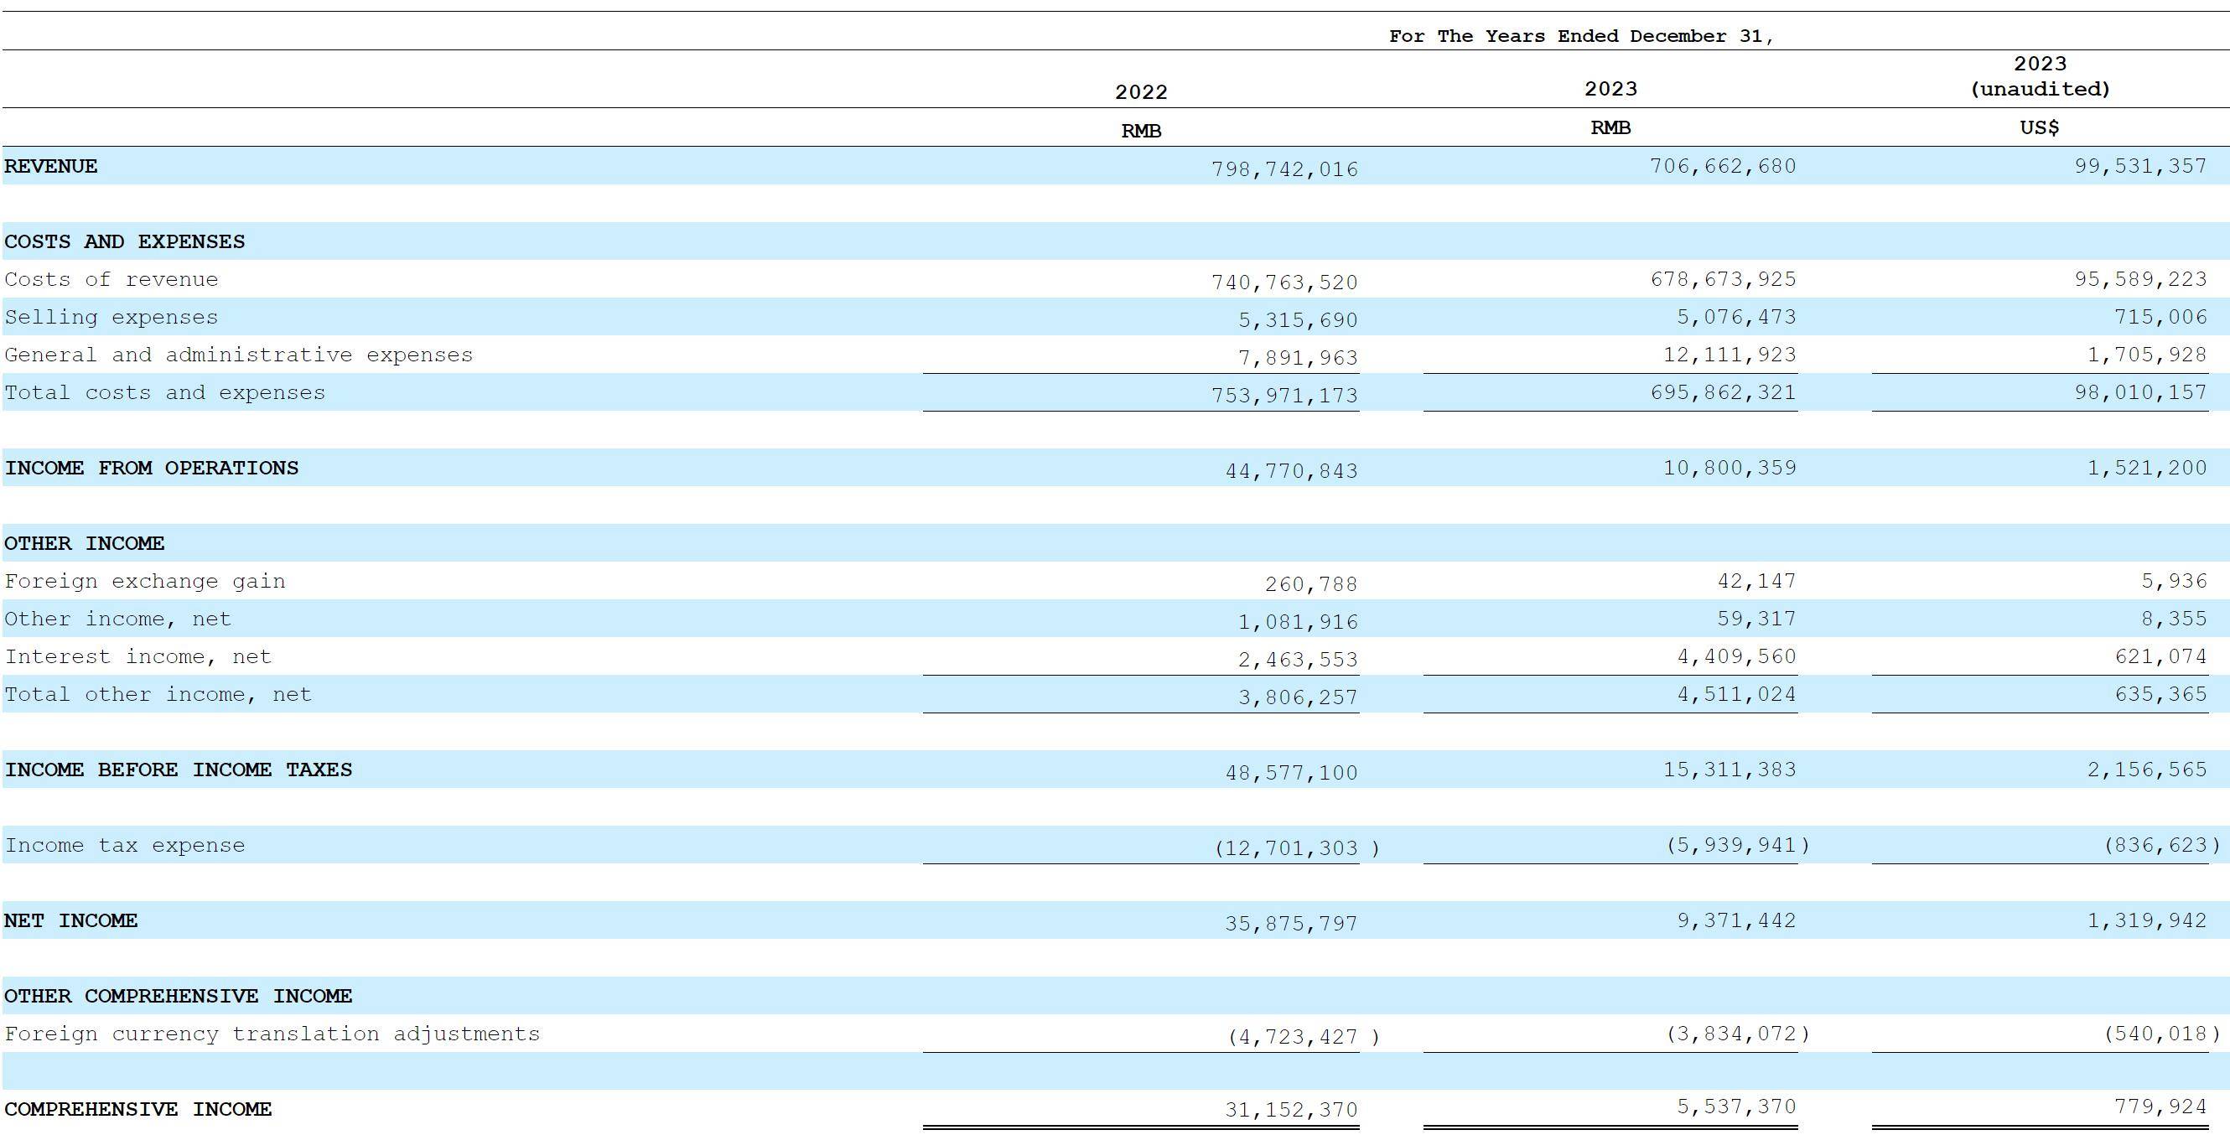Select G&A expenses value 12,111,923
The height and width of the screenshot is (1135, 2230).
(x=1730, y=355)
